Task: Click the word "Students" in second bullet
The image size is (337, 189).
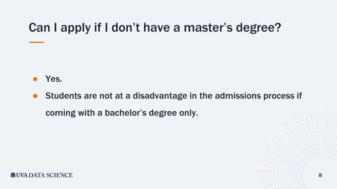Action: (x=63, y=96)
